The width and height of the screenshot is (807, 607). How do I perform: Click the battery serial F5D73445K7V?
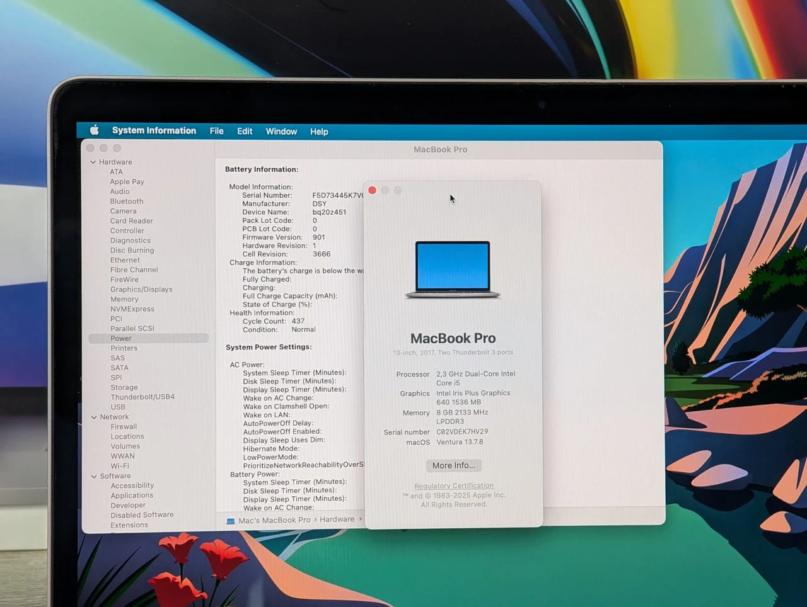pos(338,195)
